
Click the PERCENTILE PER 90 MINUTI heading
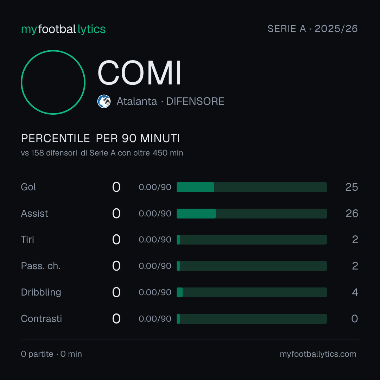pyautogui.click(x=100, y=138)
